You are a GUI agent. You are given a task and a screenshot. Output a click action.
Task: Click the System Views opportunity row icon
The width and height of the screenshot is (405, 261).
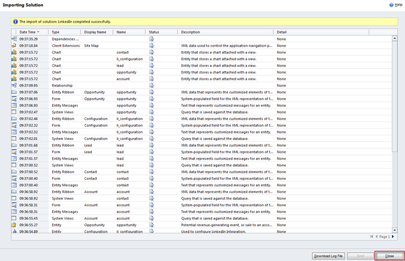click(14, 112)
